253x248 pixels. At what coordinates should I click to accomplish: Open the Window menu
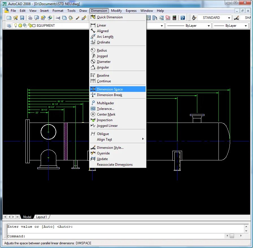point(146,11)
